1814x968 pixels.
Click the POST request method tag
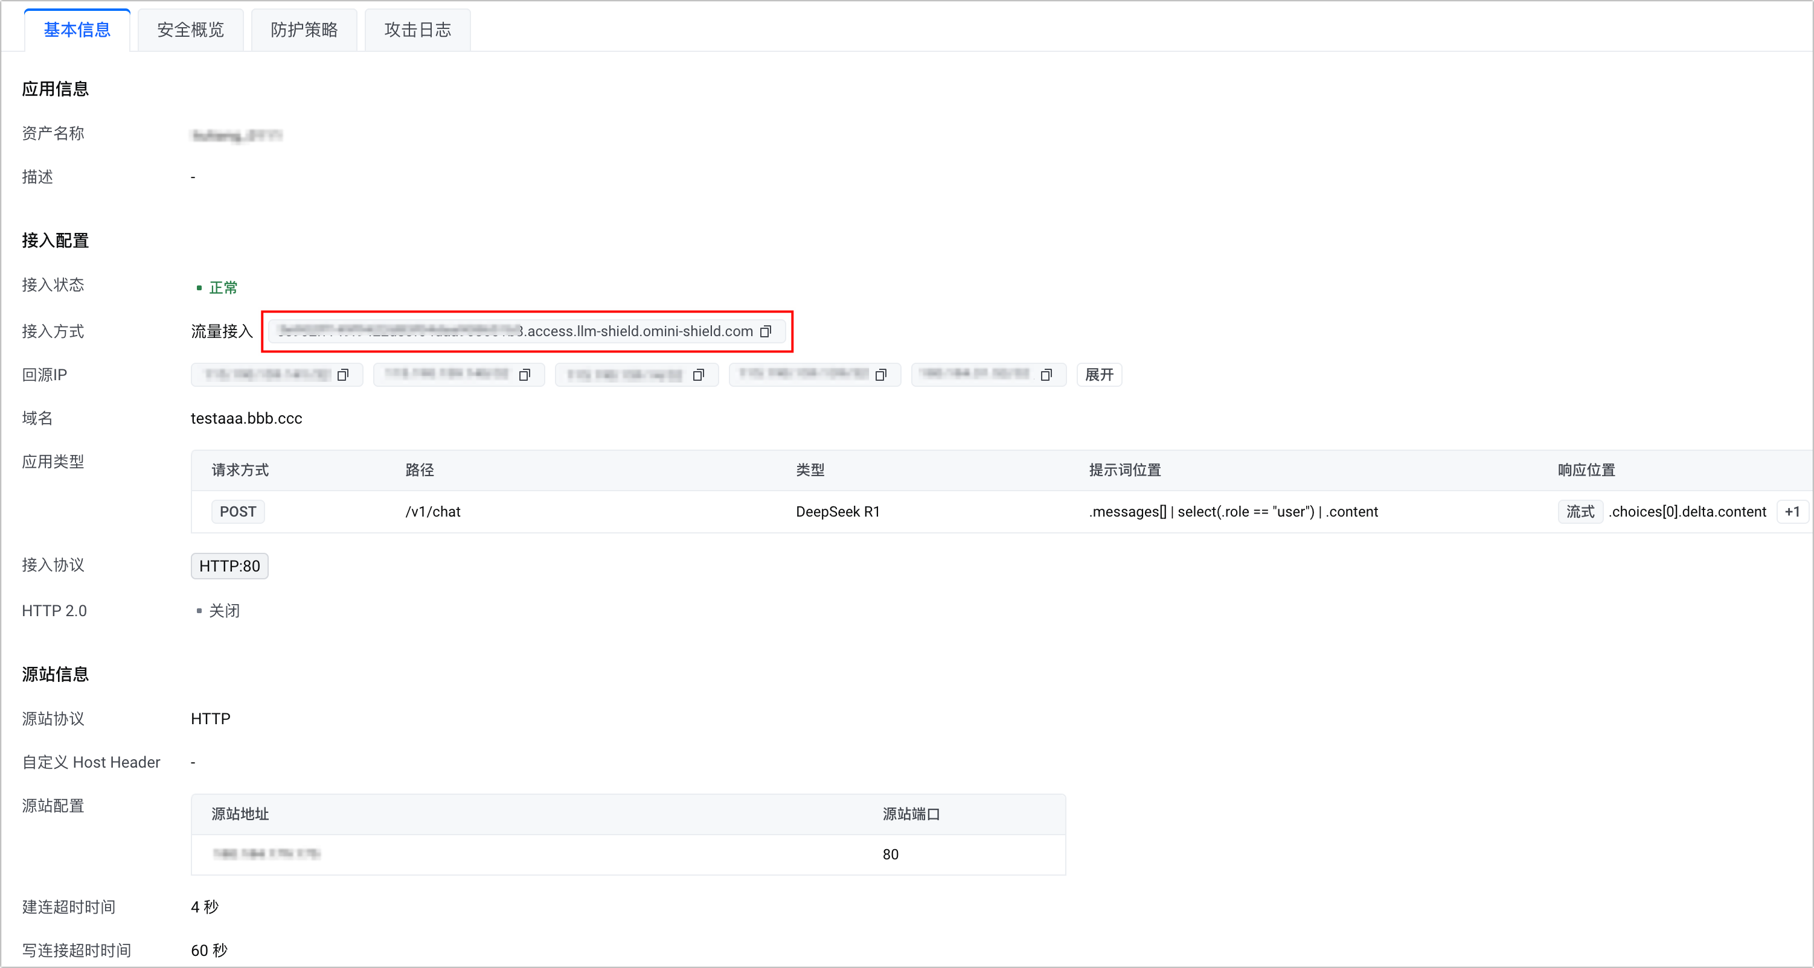pyautogui.click(x=238, y=512)
